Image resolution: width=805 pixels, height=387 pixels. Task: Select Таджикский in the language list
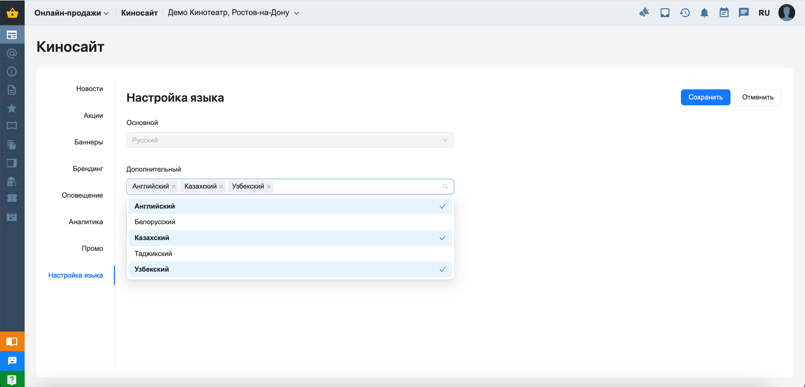tap(290, 254)
